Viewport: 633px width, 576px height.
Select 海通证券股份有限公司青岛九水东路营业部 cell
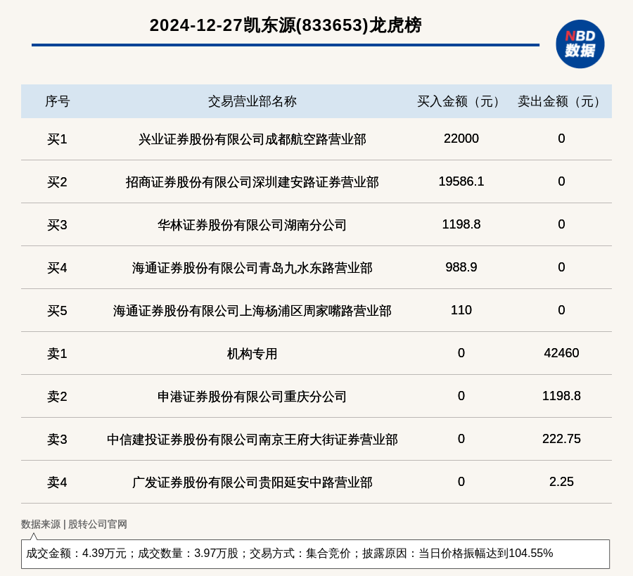click(x=252, y=268)
